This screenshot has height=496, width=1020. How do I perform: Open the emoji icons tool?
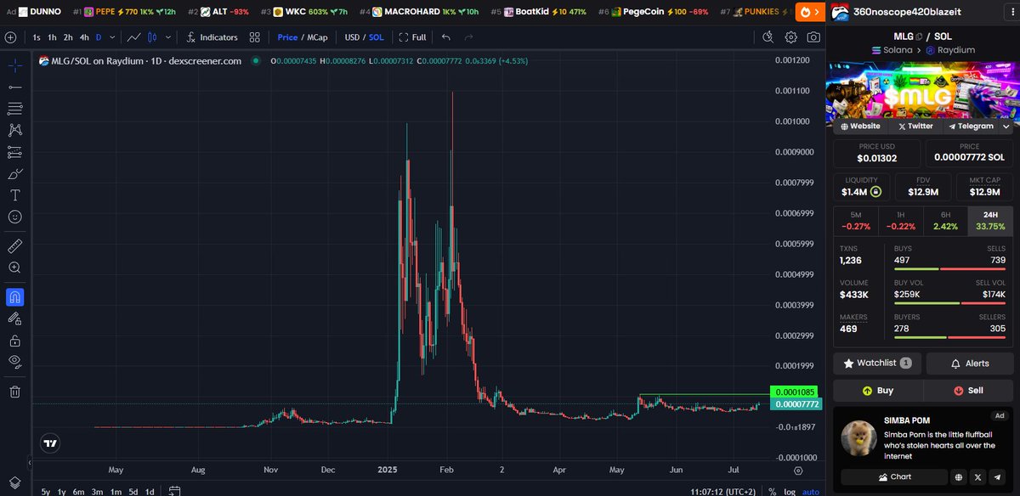pyautogui.click(x=14, y=217)
